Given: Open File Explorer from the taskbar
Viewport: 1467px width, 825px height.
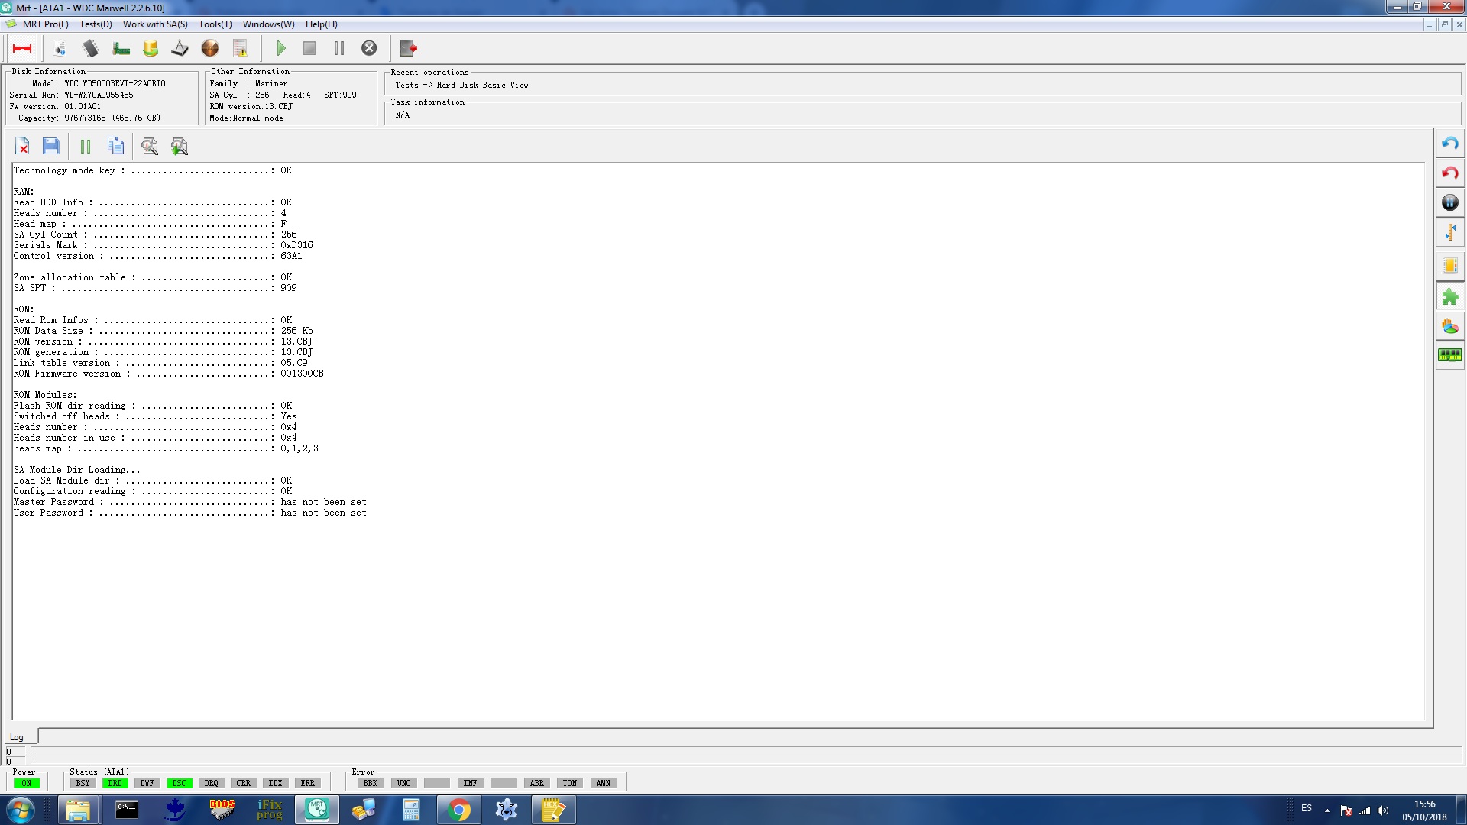Looking at the screenshot, I should [x=78, y=810].
